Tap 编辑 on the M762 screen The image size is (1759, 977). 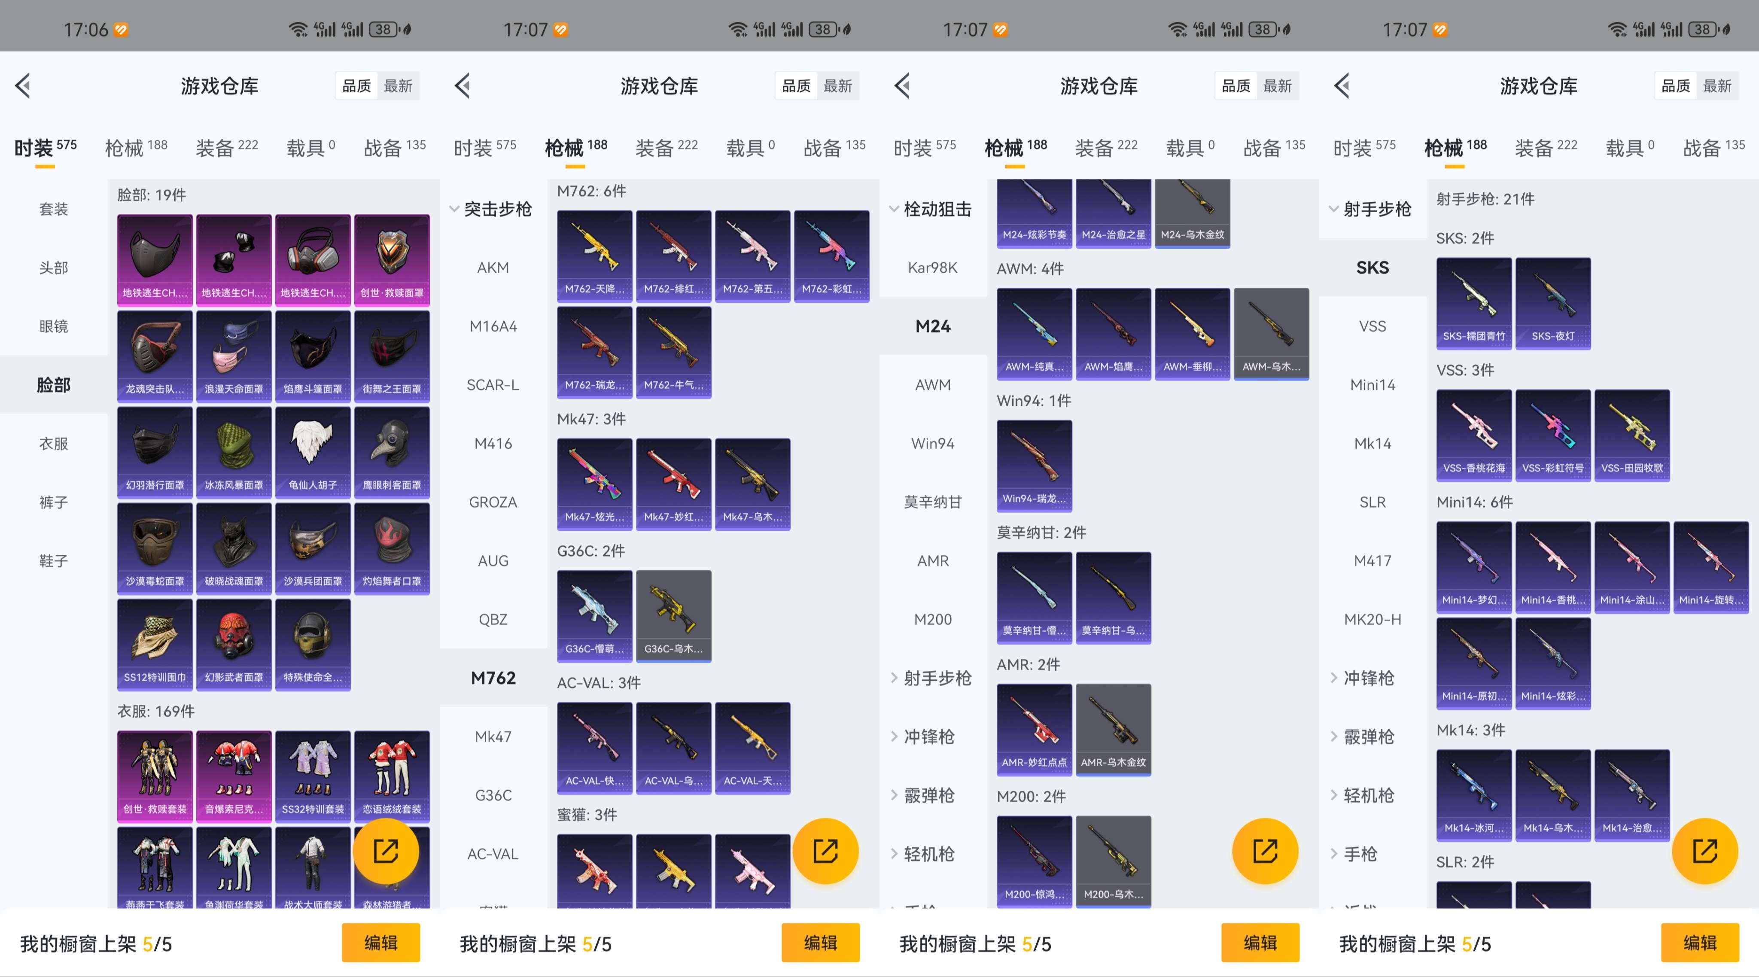pyautogui.click(x=821, y=943)
